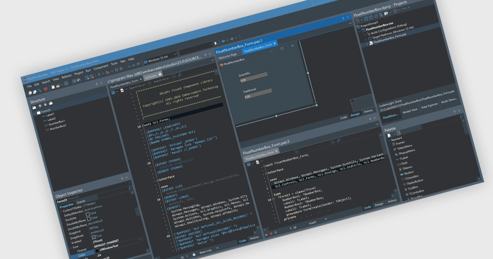Switch to the Welcome Page tab
493x259 pixels.
click(x=228, y=55)
